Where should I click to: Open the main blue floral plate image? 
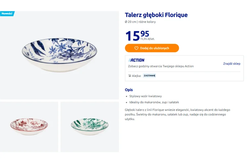[59, 55]
